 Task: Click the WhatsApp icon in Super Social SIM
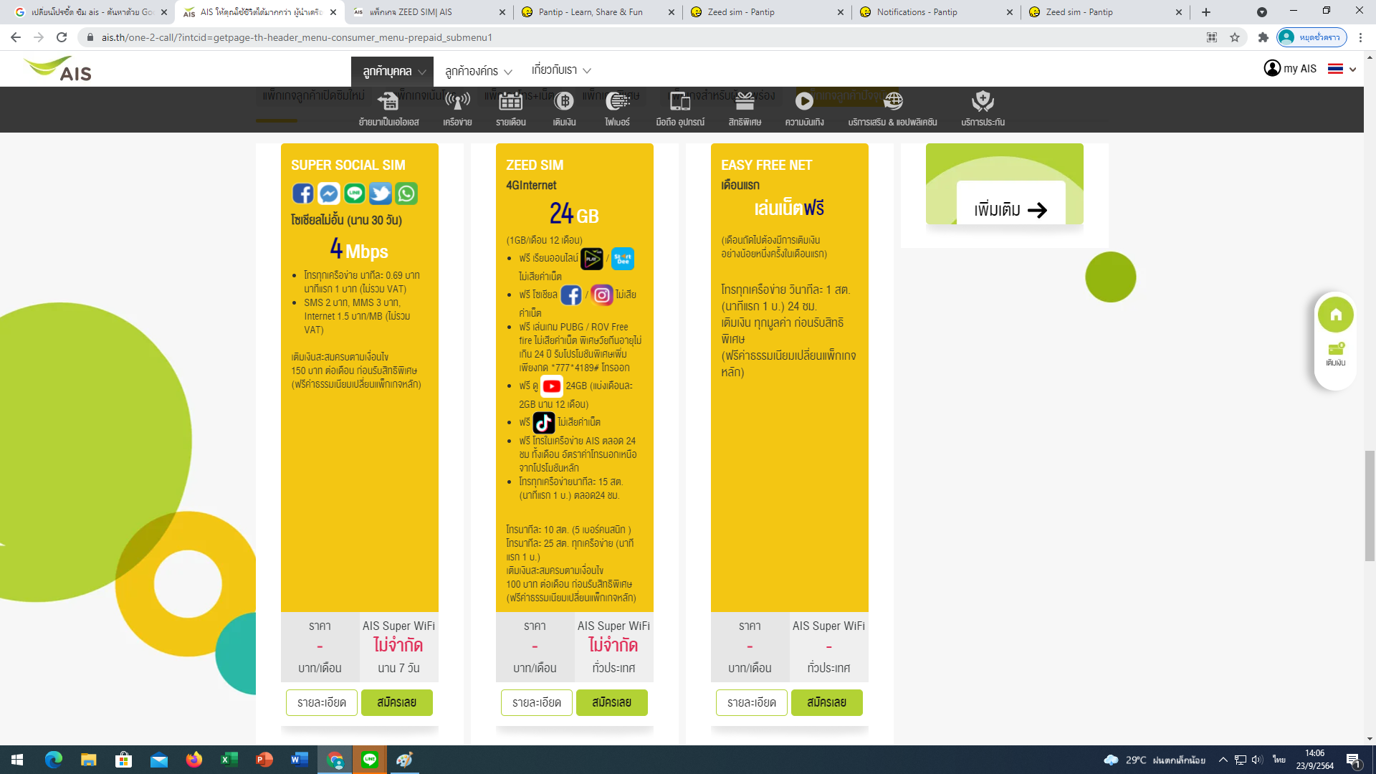tap(406, 193)
